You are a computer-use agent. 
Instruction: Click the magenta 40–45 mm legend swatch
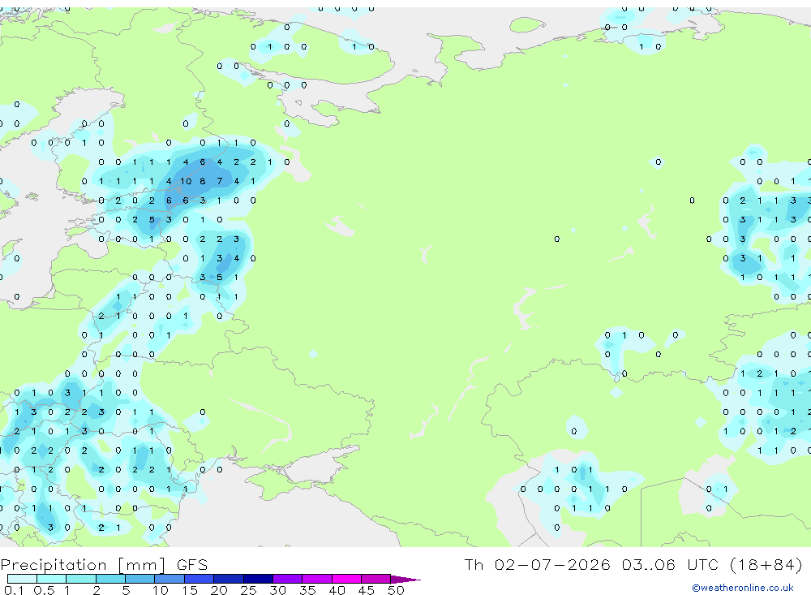click(x=346, y=579)
